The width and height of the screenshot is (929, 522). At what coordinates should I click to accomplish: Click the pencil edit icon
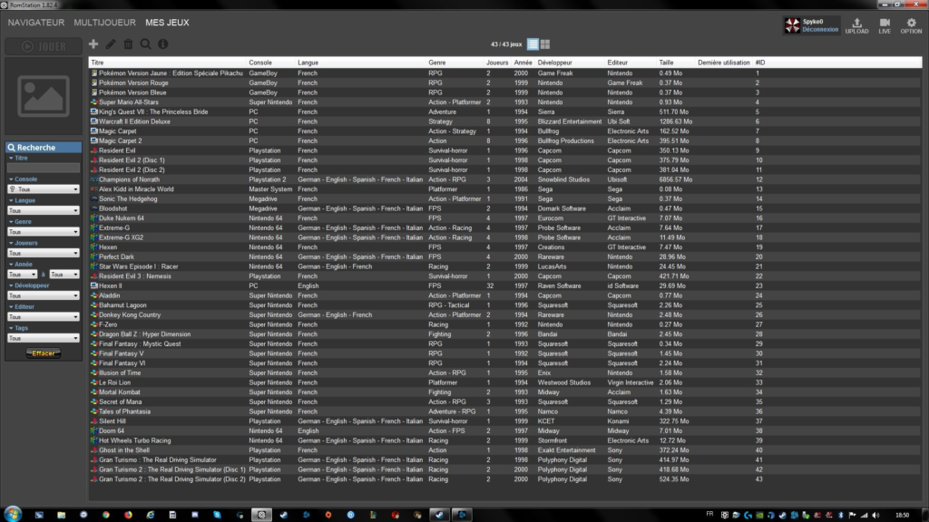pyautogui.click(x=111, y=43)
